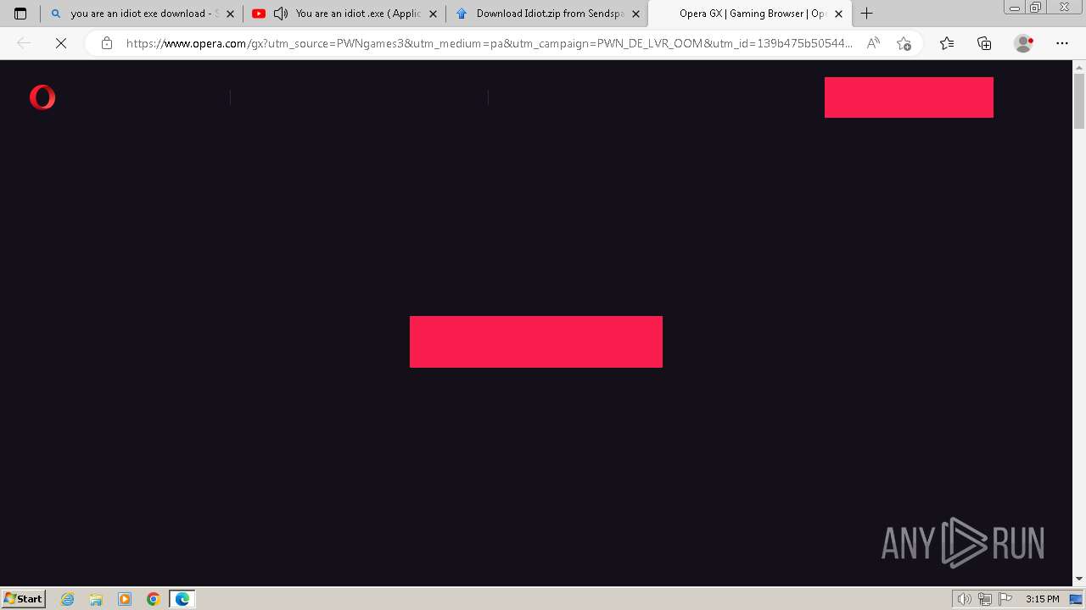Open File Explorer from taskbar
Viewport: 1086px width, 610px height.
coord(96,599)
